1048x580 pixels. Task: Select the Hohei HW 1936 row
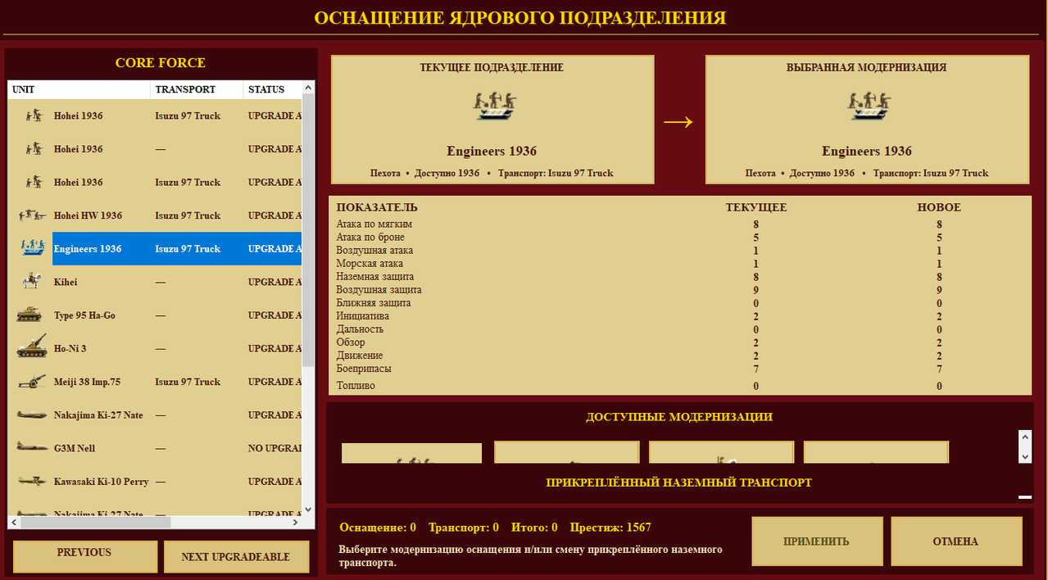(155, 215)
